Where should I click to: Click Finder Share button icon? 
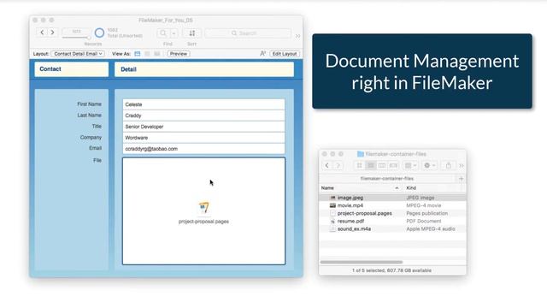click(449, 165)
